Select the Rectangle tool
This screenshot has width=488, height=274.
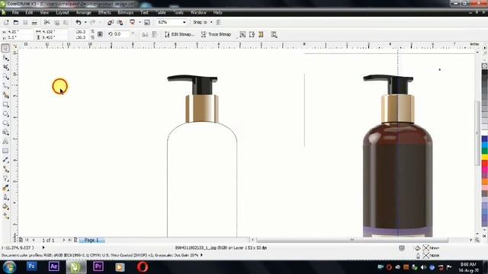(x=5, y=104)
